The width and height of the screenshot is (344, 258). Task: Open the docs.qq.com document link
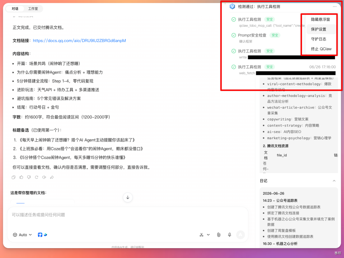pos(79,40)
